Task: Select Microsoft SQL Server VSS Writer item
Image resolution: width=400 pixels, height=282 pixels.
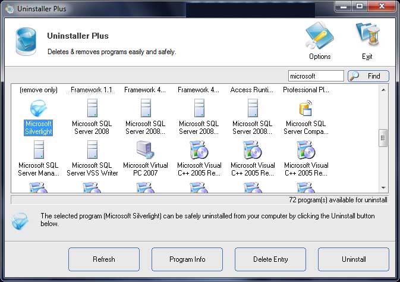Action: [92, 159]
